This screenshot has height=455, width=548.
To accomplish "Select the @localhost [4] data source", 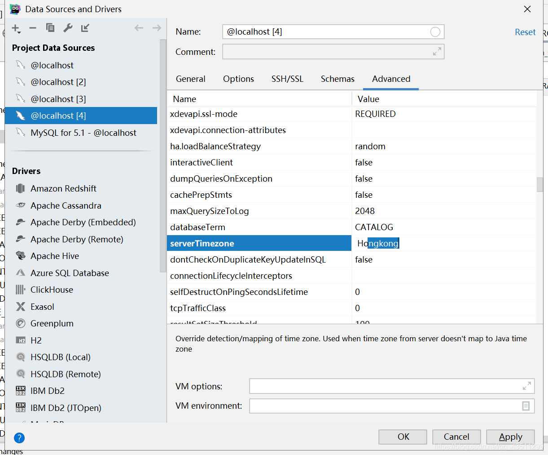I will point(81,116).
